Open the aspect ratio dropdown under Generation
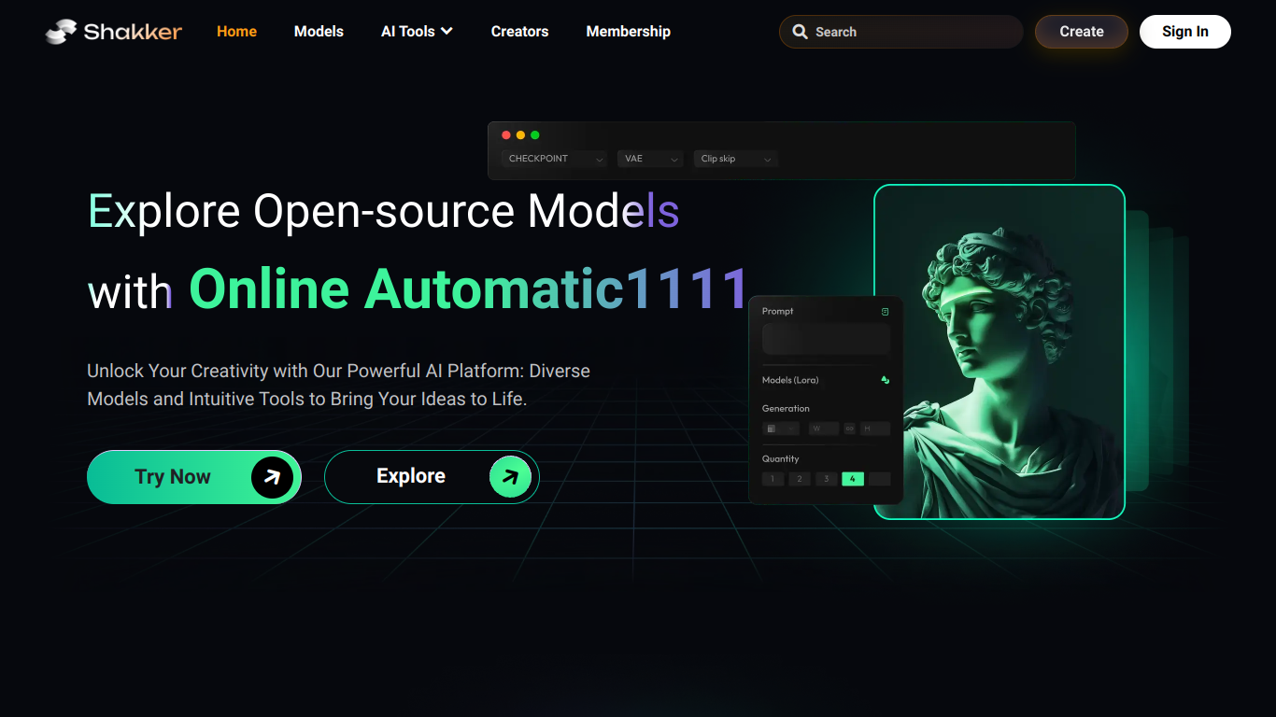The width and height of the screenshot is (1276, 717). click(x=780, y=429)
